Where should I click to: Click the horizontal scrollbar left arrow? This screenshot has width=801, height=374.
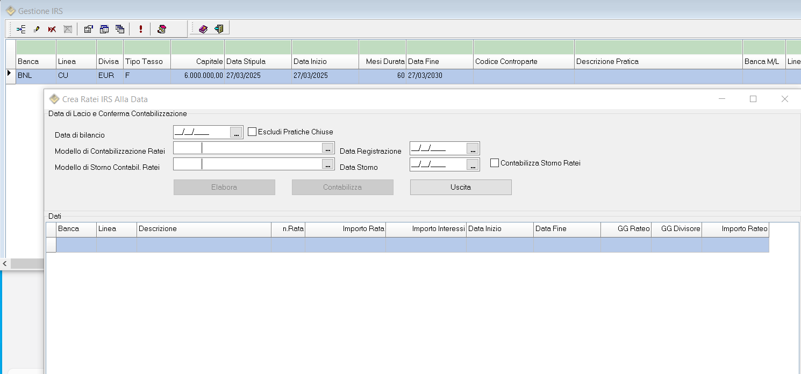pos(5,263)
